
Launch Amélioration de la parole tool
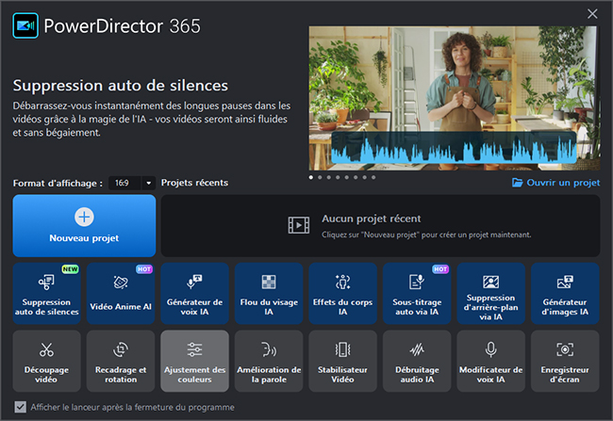coord(269,361)
